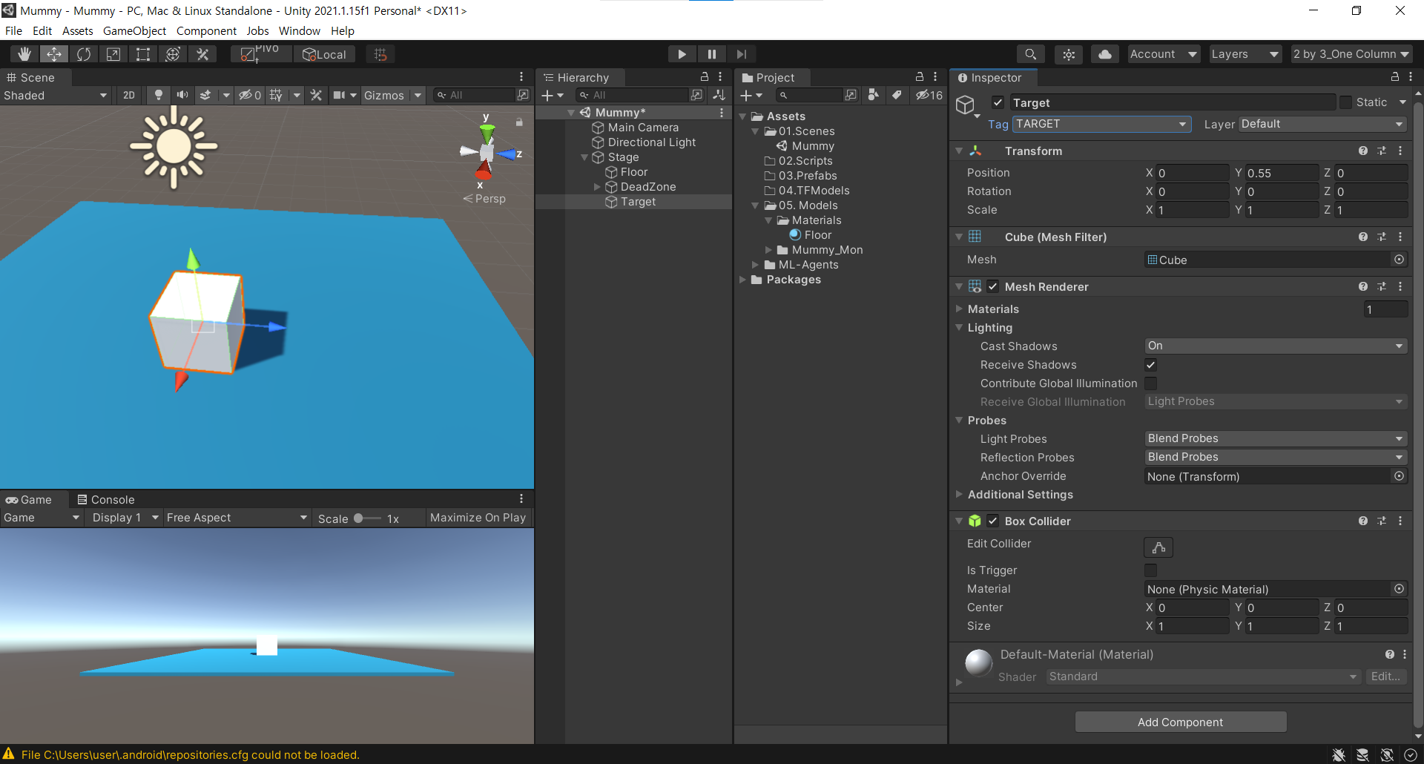
Task: Open the custom editor tools icon
Action: point(202,54)
